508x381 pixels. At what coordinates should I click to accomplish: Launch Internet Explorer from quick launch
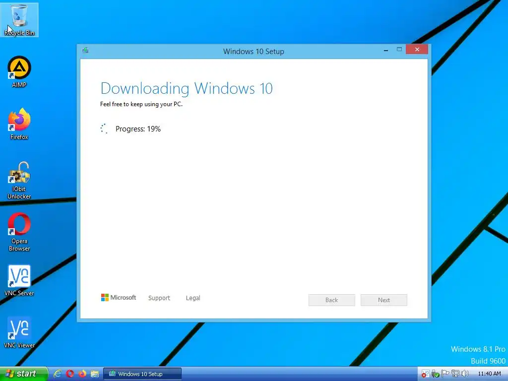[x=58, y=374]
